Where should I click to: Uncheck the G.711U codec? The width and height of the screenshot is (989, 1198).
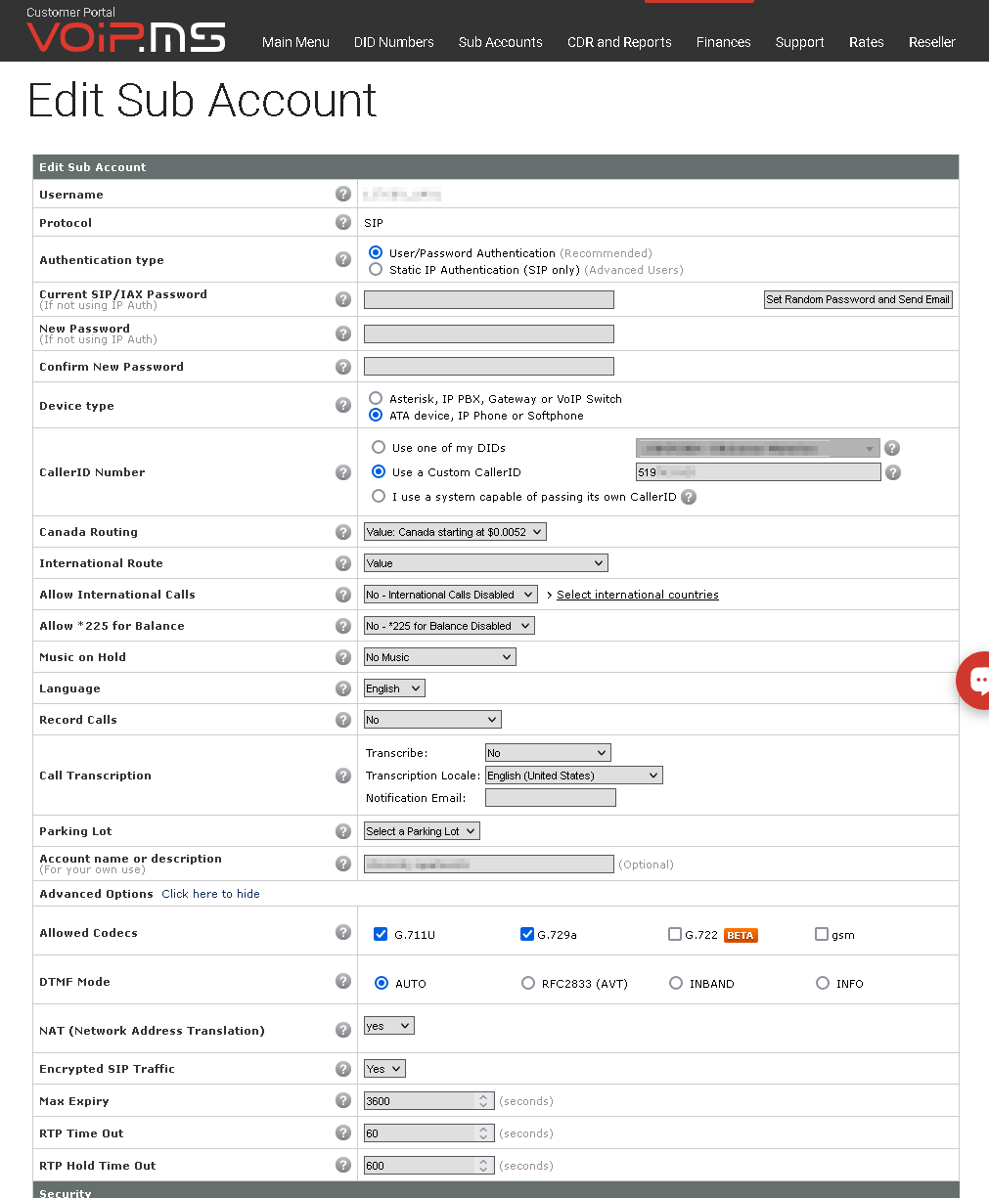click(381, 934)
